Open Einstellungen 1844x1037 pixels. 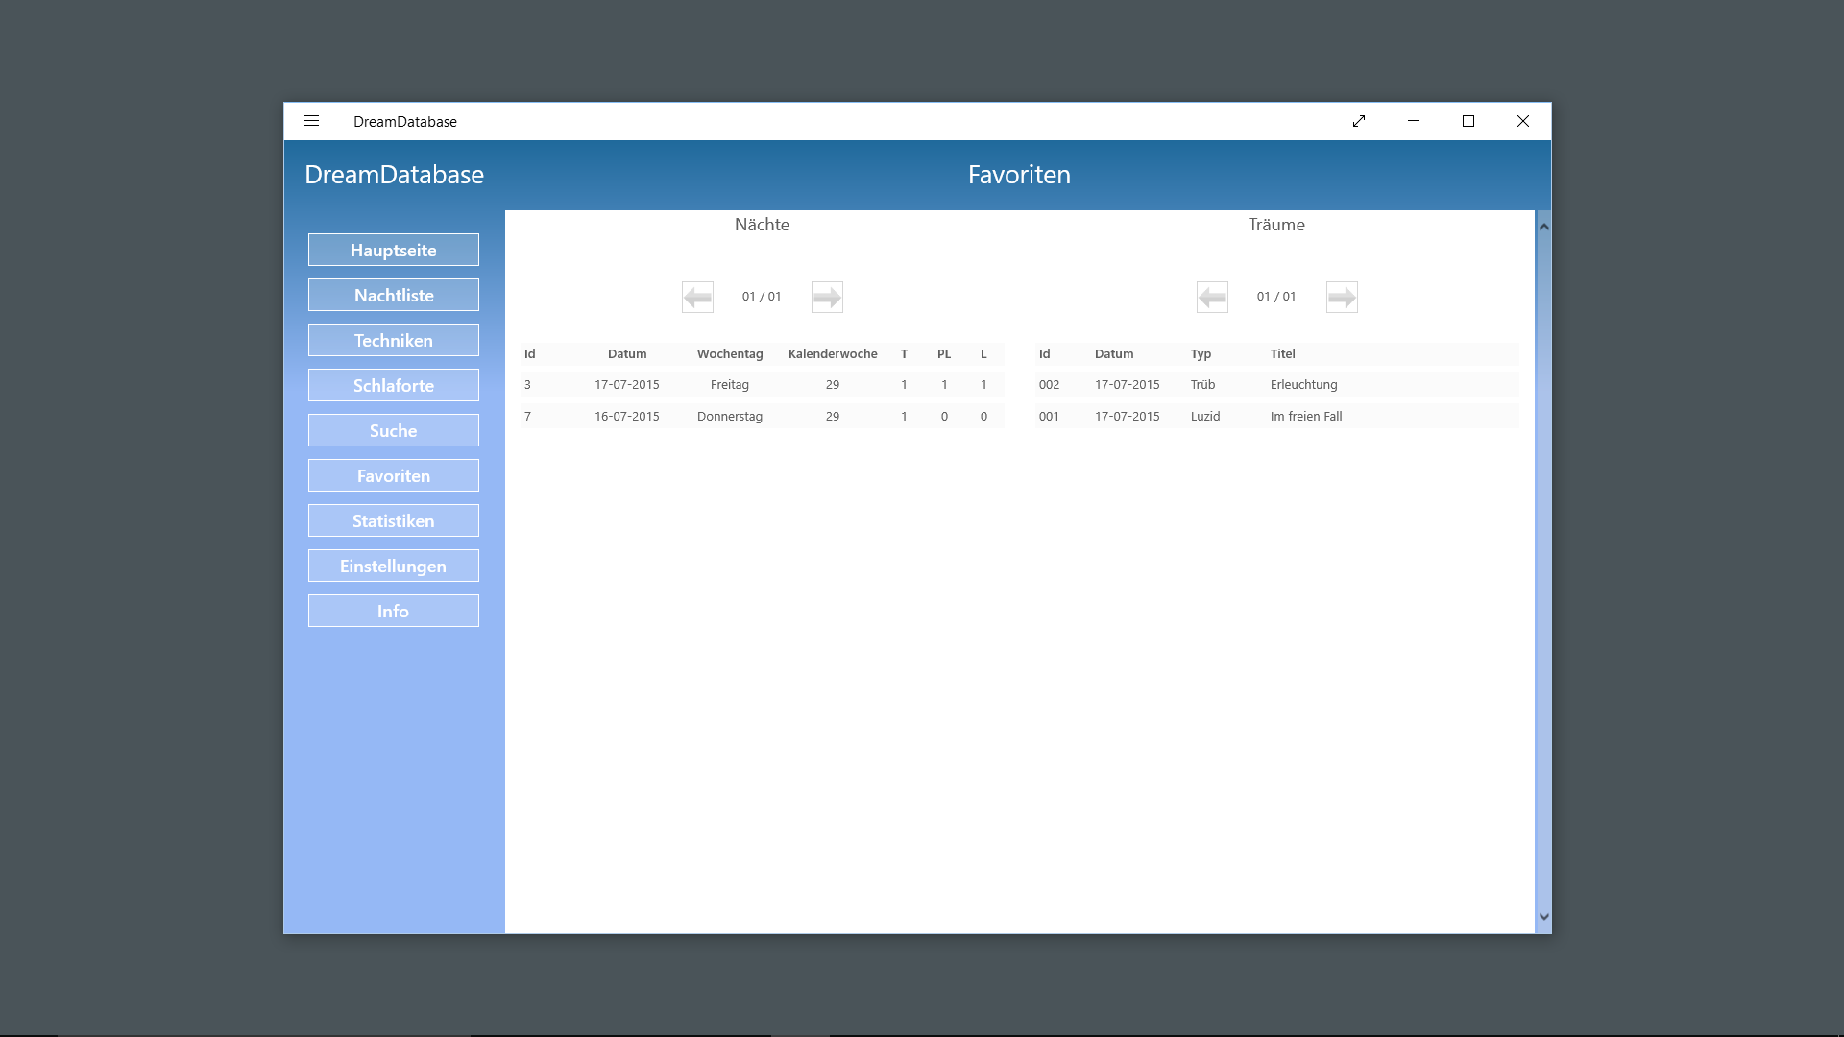click(394, 566)
